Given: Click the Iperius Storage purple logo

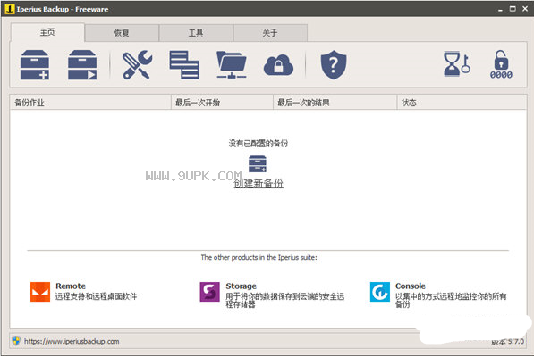Looking at the screenshot, I should [x=210, y=292].
